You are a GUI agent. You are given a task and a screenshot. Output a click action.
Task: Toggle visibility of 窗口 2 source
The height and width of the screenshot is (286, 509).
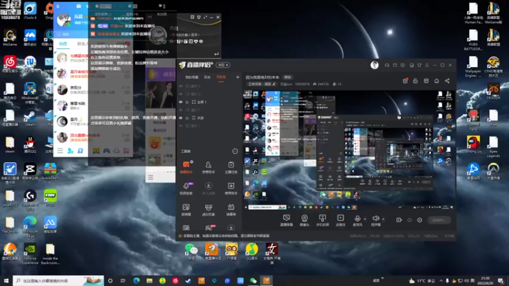[181, 94]
